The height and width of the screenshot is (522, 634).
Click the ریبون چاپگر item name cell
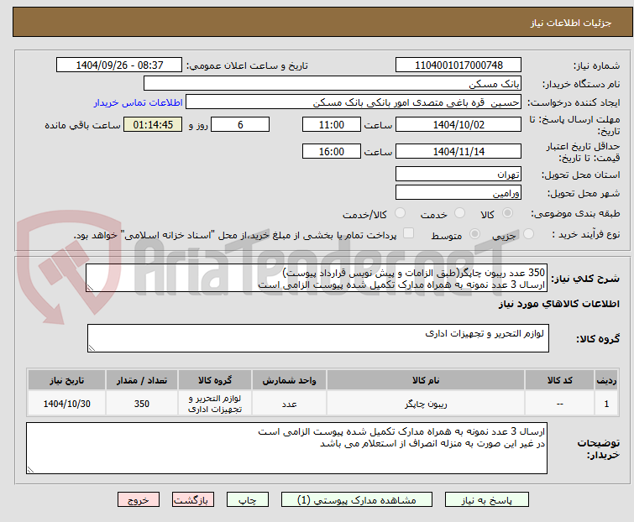pyautogui.click(x=426, y=404)
